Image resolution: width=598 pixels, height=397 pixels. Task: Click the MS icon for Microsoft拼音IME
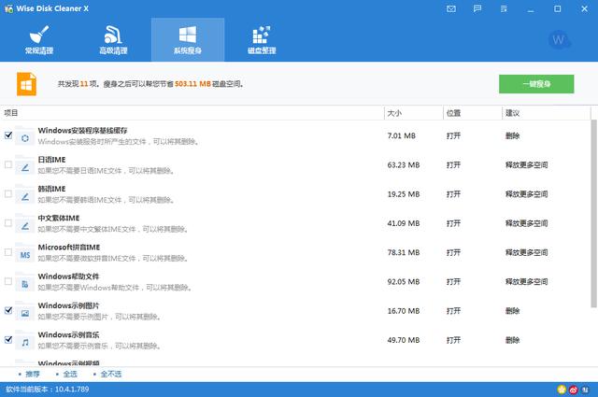point(25,253)
